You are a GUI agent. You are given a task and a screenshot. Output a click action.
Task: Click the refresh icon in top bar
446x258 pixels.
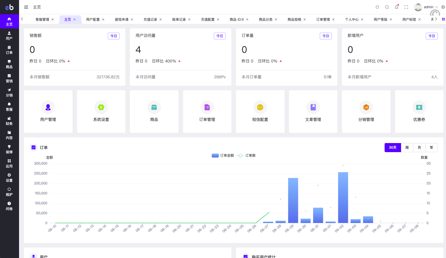tap(377, 7)
